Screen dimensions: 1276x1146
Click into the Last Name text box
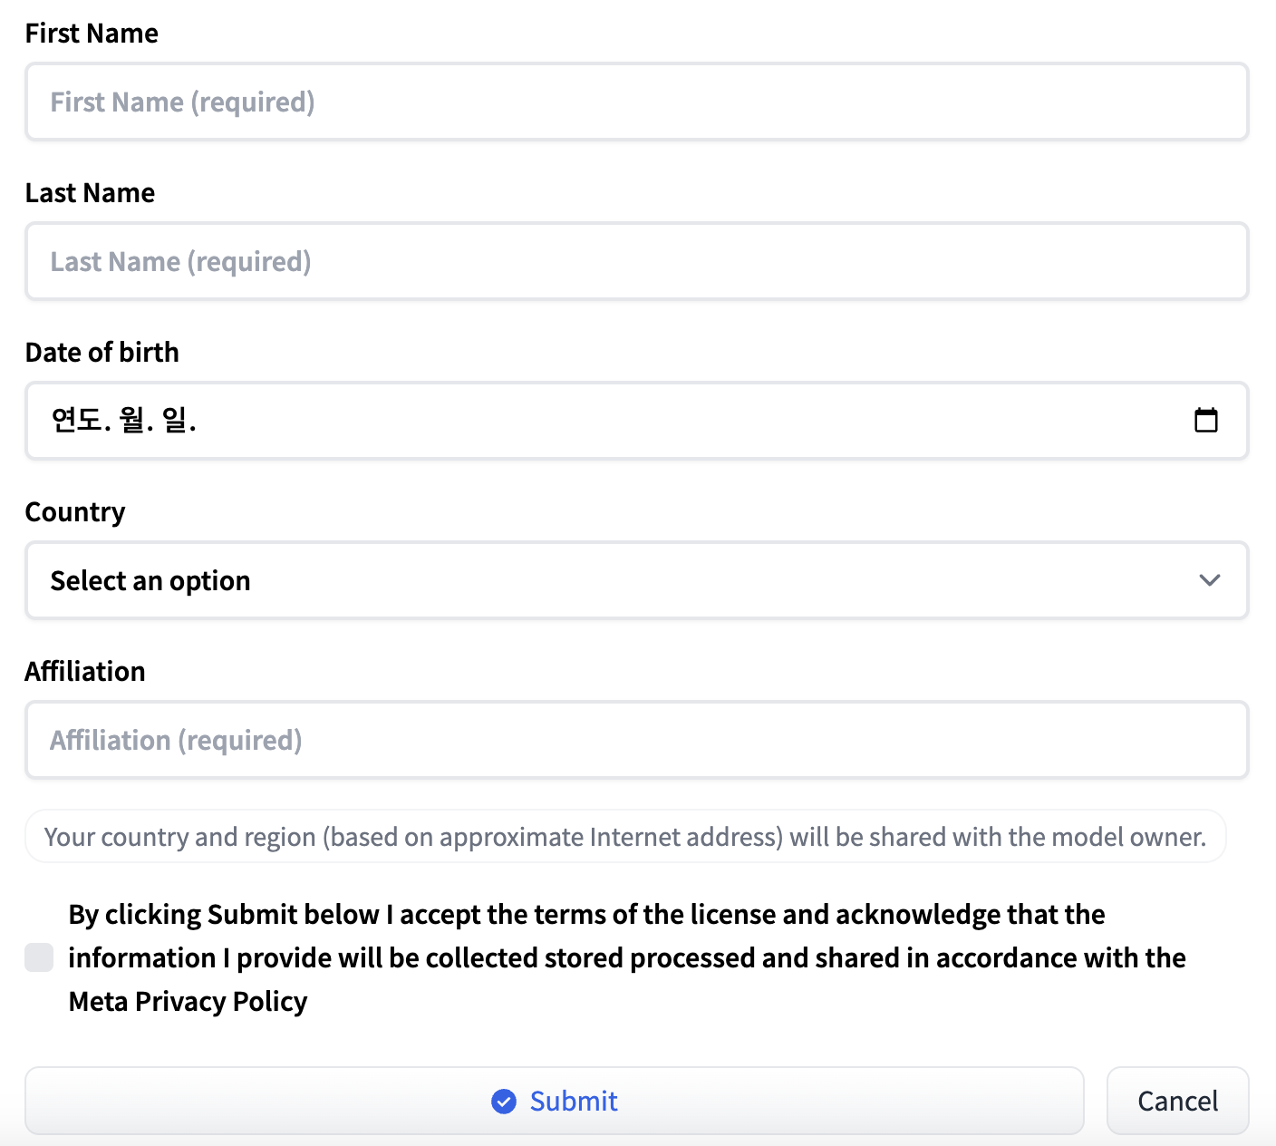636,261
